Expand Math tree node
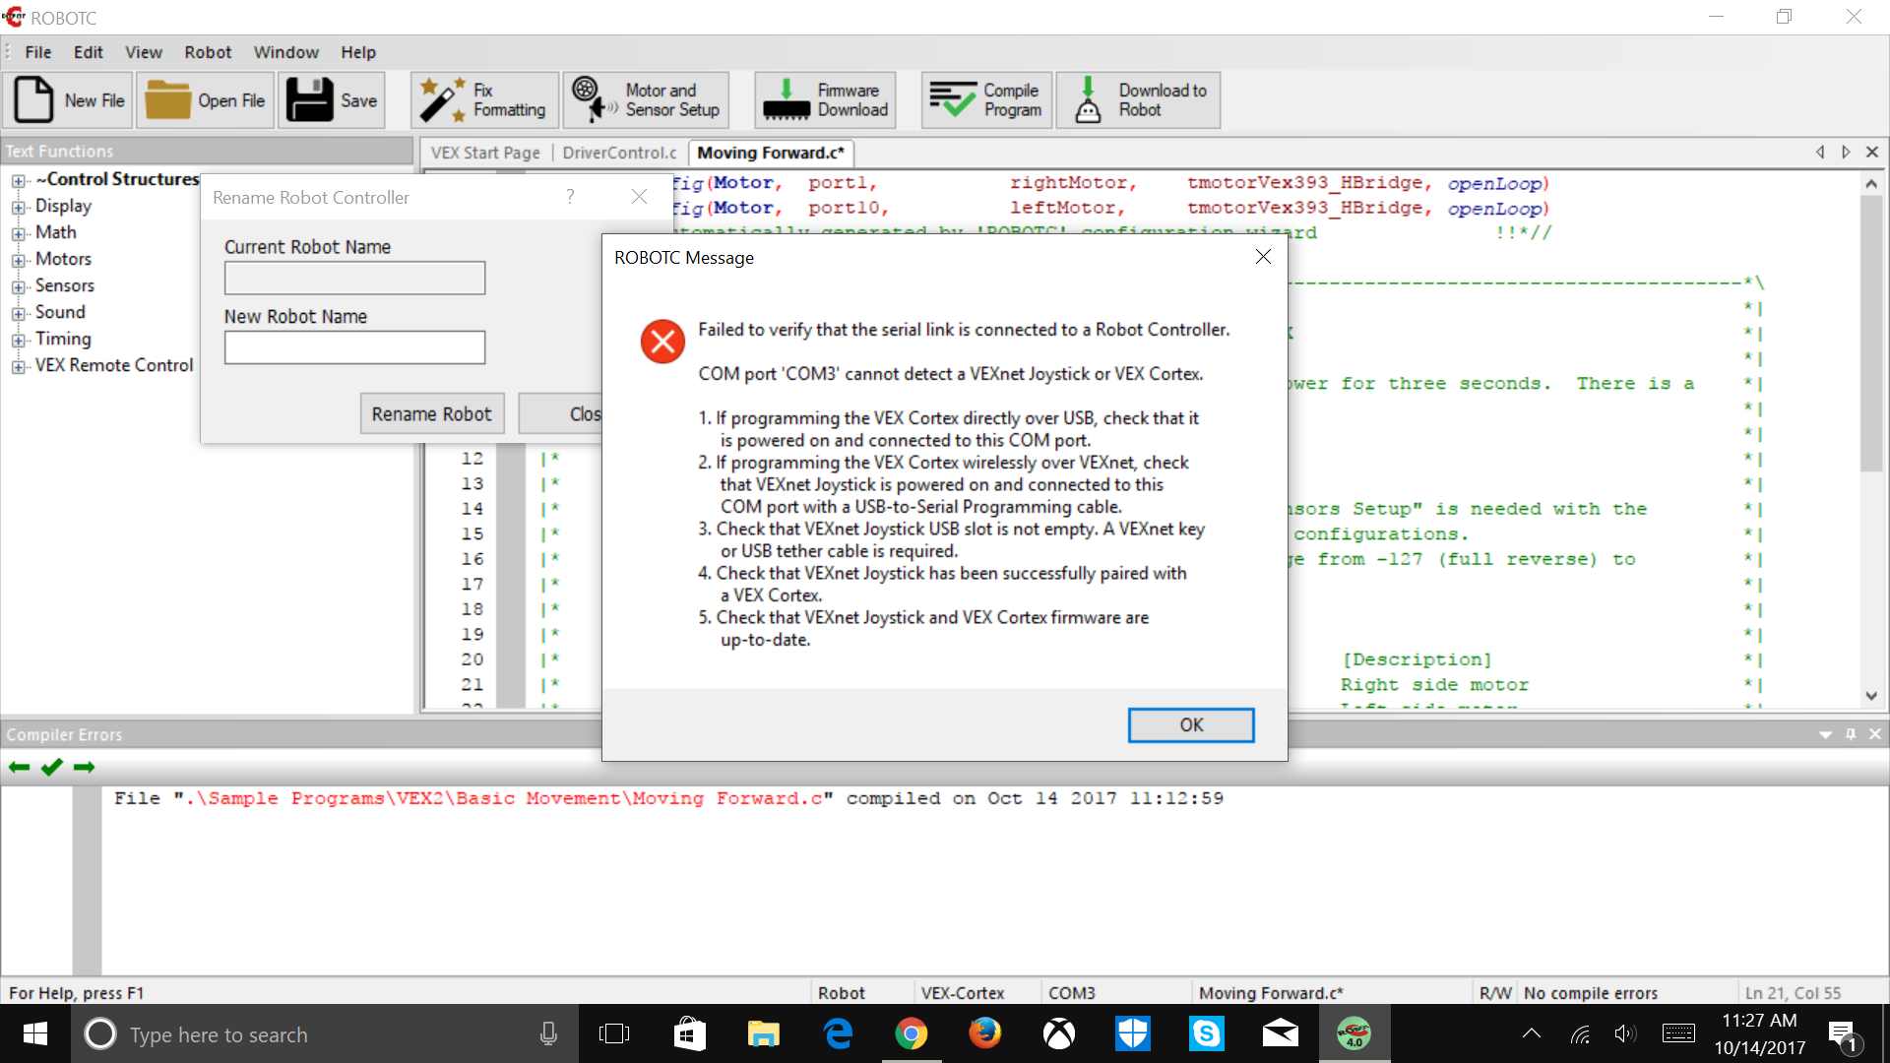 tap(18, 234)
